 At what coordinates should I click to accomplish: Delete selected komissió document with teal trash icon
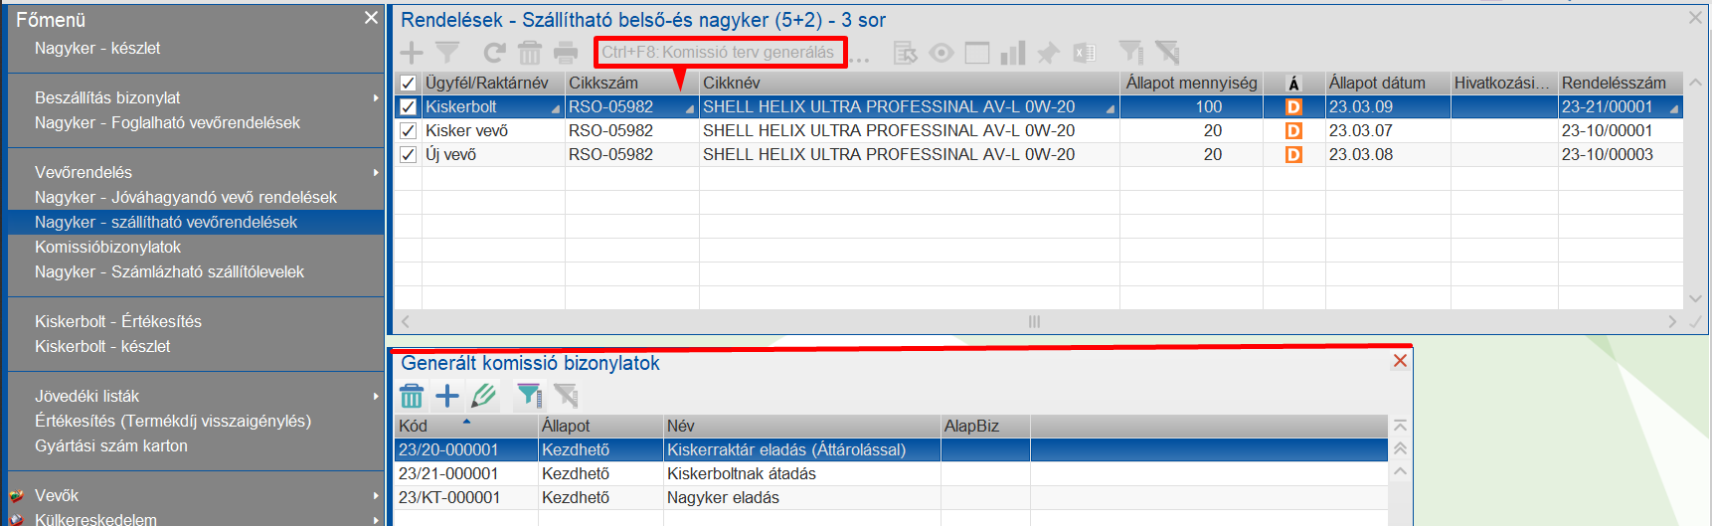(412, 396)
